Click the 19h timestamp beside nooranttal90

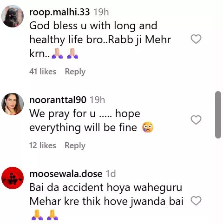98,100
